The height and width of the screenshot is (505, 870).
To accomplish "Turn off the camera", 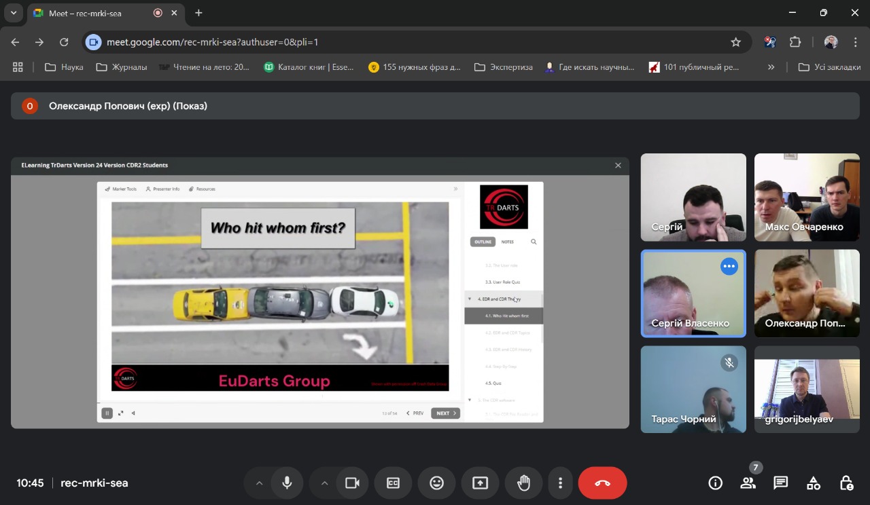I will tap(352, 483).
